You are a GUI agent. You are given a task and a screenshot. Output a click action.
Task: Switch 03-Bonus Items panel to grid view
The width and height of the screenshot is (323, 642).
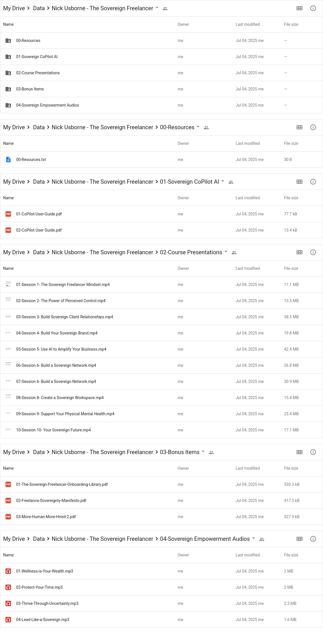[x=299, y=452]
